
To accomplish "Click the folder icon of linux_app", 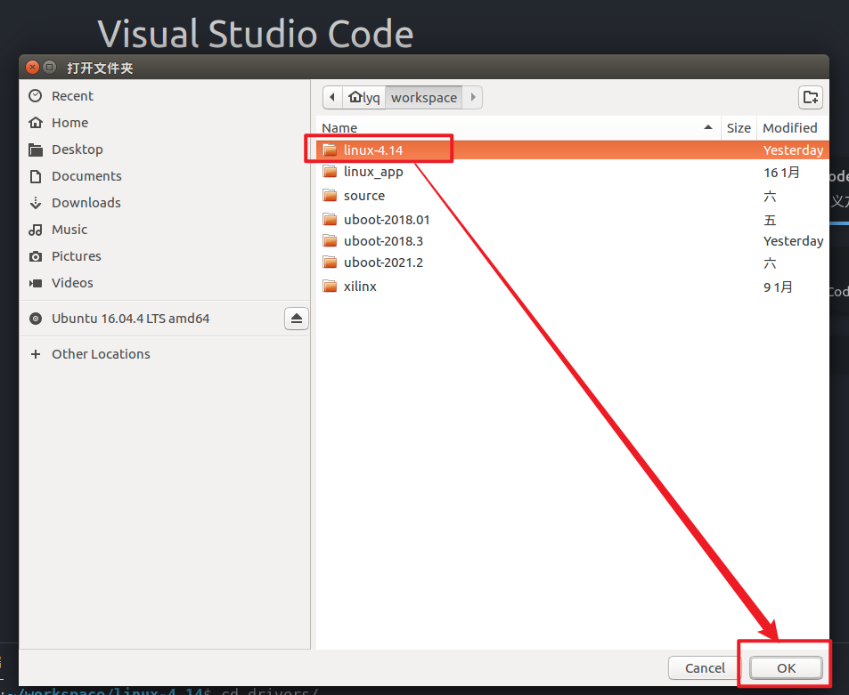I will click(330, 172).
